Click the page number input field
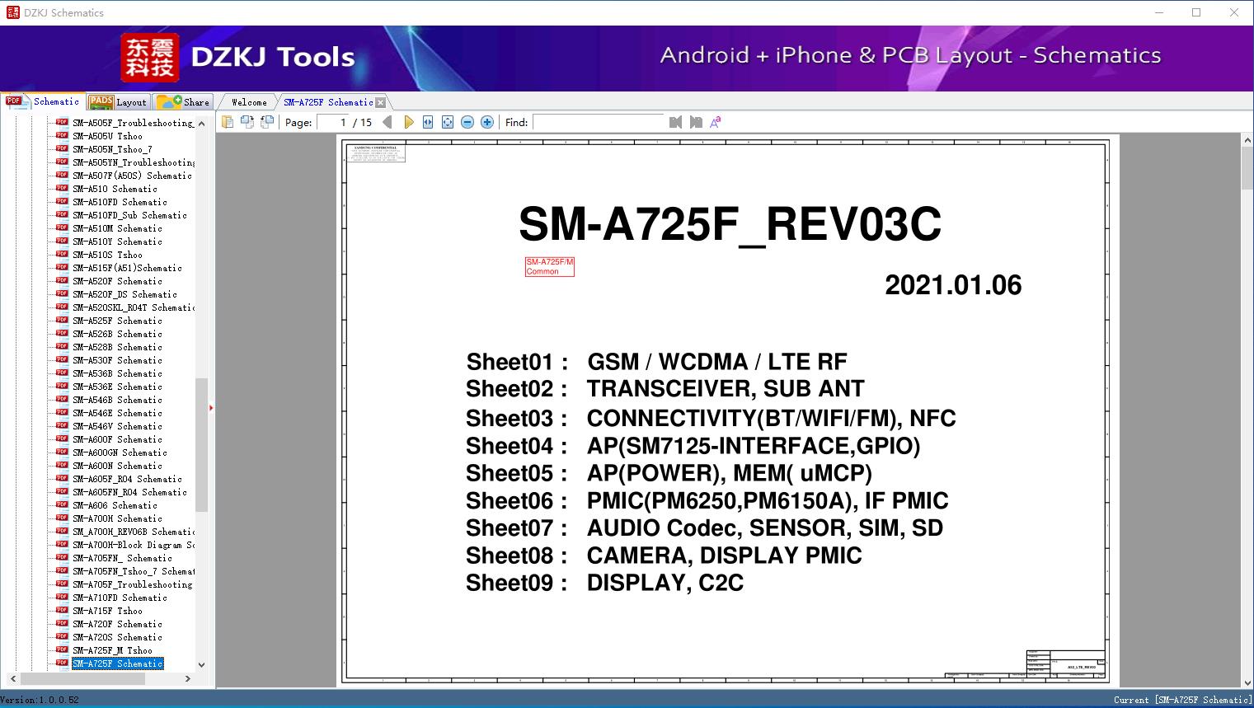The width and height of the screenshot is (1254, 708). click(334, 122)
